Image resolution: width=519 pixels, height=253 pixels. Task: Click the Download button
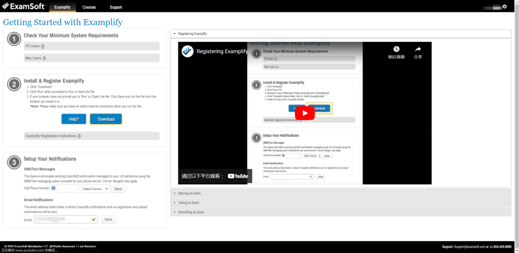coord(106,119)
